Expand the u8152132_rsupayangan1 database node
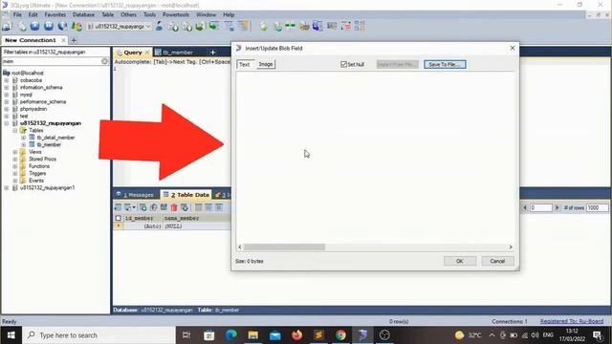This screenshot has width=612, height=344. point(7,187)
